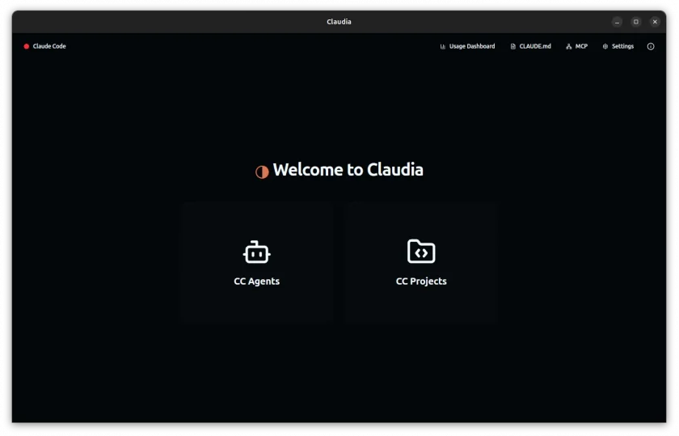This screenshot has width=679, height=436.
Task: Click the CLAUDE.md file icon
Action: pos(512,46)
